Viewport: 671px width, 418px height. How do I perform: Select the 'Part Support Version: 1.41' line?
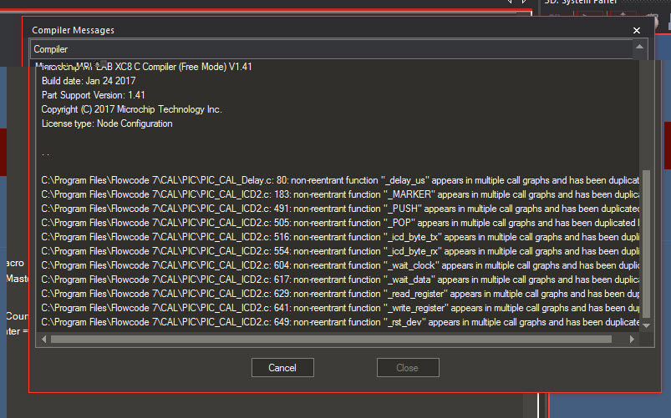tap(94, 95)
